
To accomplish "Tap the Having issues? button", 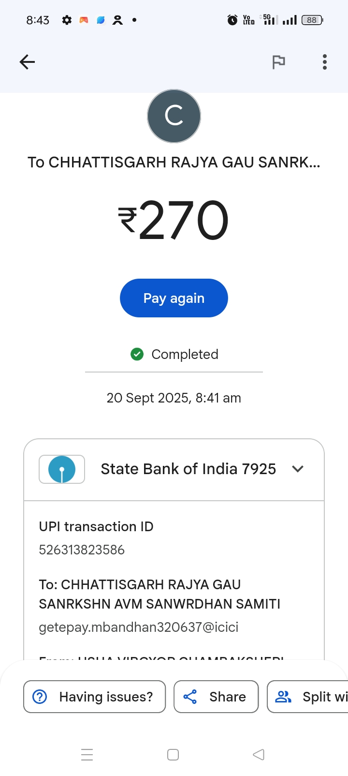I will (x=95, y=697).
